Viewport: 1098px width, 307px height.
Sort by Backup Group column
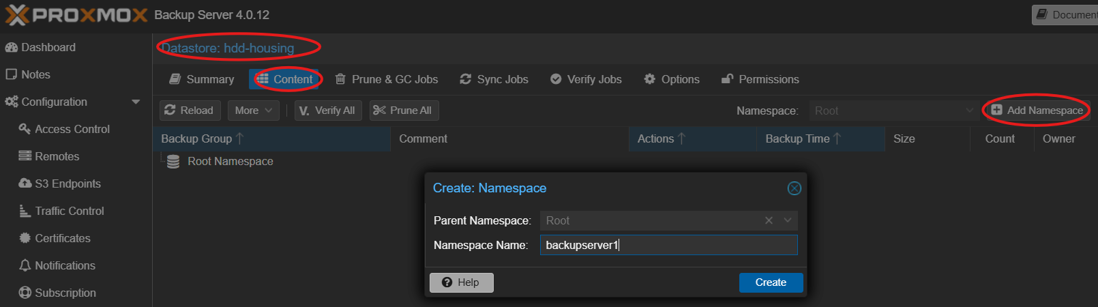point(271,138)
